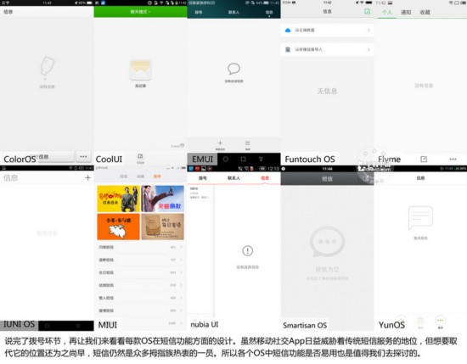Tap the EMUI square recents navigation button
This screenshot has width=467, height=364.
click(x=243, y=160)
